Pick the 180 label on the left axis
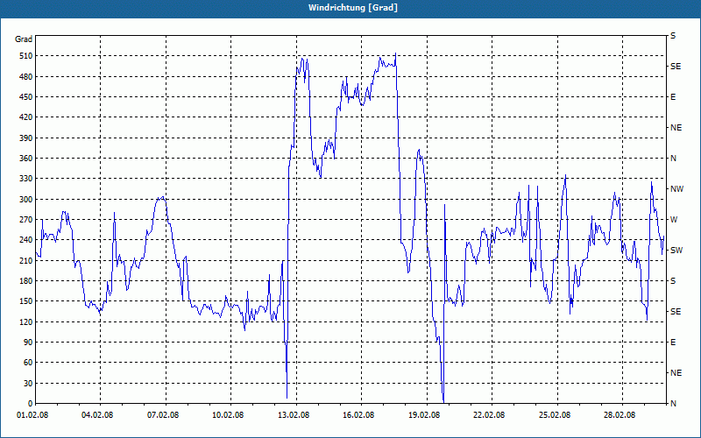 (x=25, y=281)
